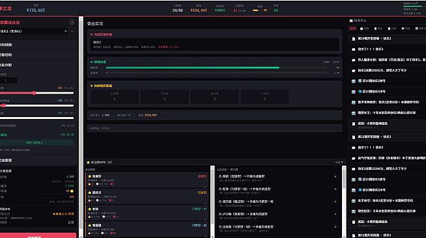Viewport: 426px width, 238px height.
Task: Toggle the star on the second followed NPC
Action: [x=90, y=192]
